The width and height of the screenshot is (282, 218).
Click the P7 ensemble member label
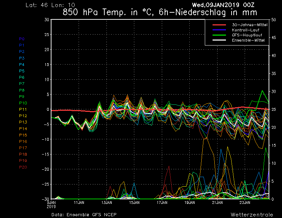[x=22, y=84]
